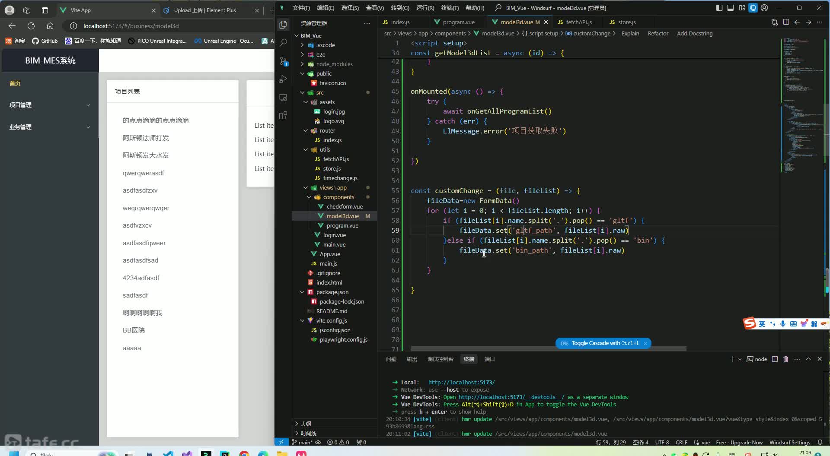Switch to store.js editor tab

click(627, 22)
